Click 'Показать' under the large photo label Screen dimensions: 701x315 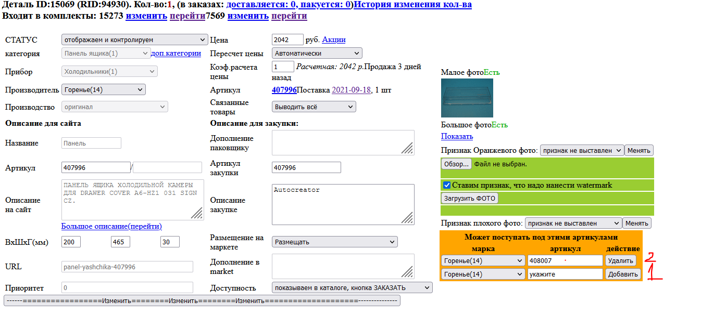(x=457, y=136)
